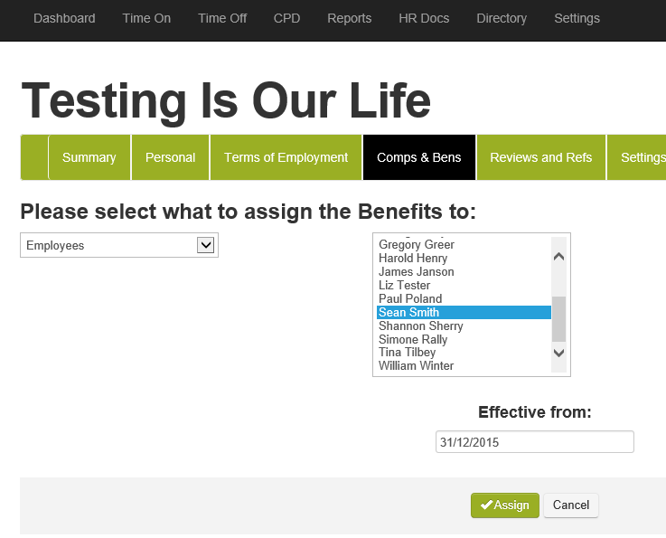Screen dimensions: 666x538
Task: Select the Reviews and Refs tab
Action: pyautogui.click(x=541, y=157)
